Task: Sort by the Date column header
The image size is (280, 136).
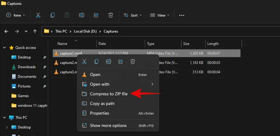Action: tap(102, 44)
